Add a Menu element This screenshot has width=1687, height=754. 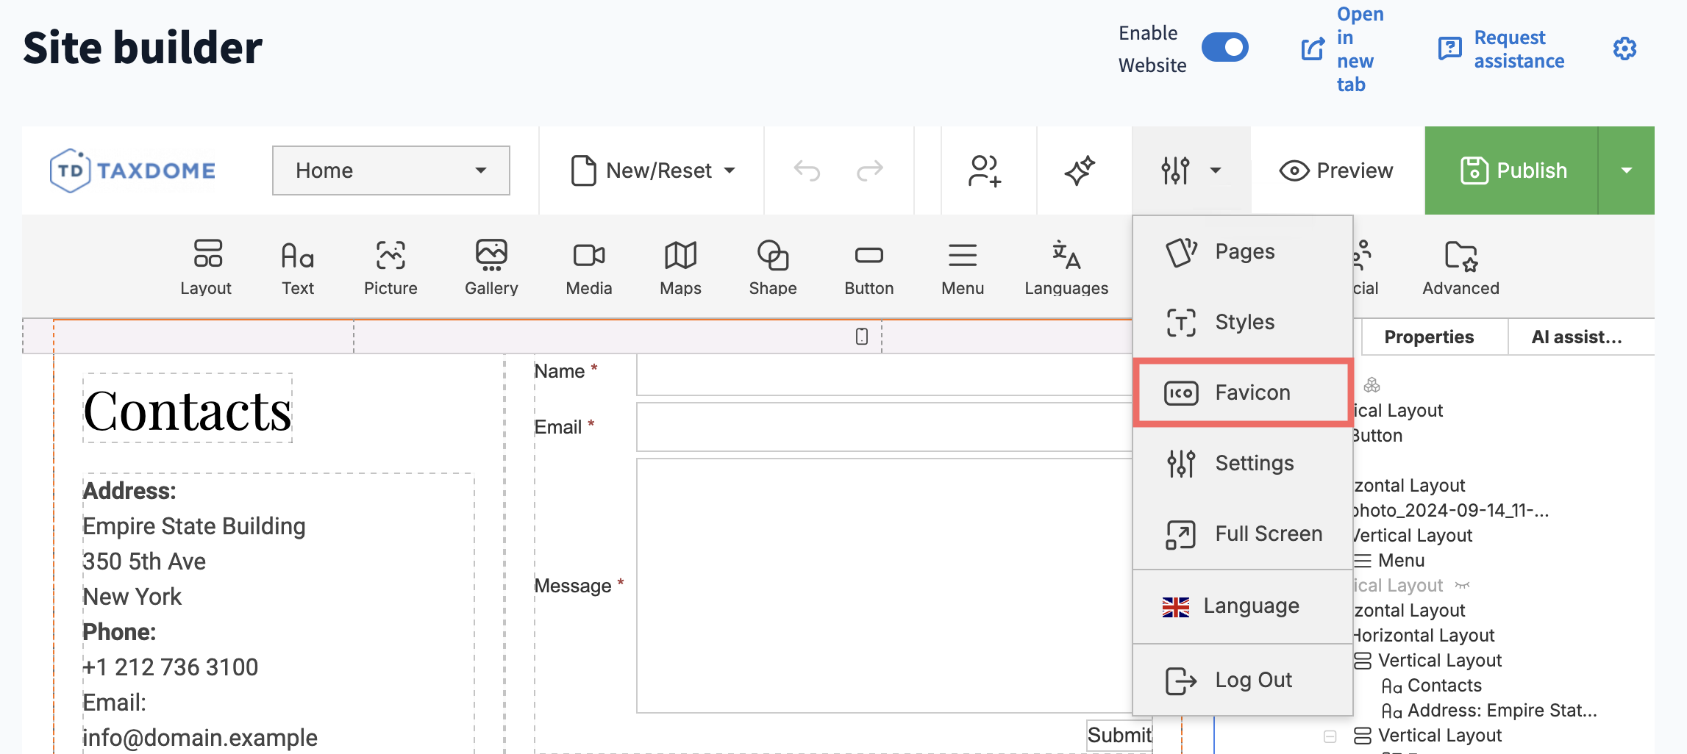point(963,268)
